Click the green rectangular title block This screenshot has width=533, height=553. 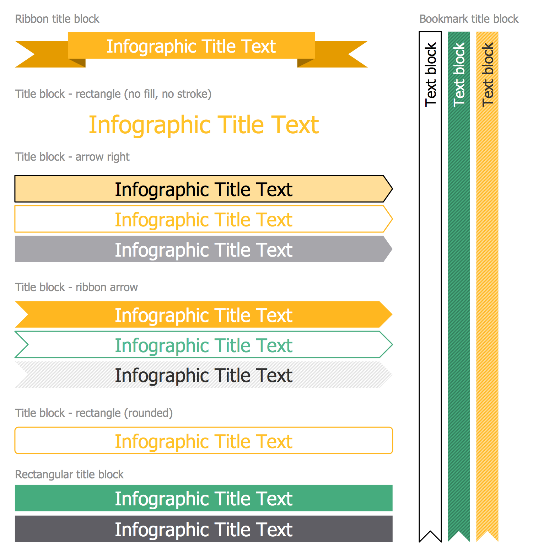[x=204, y=498]
